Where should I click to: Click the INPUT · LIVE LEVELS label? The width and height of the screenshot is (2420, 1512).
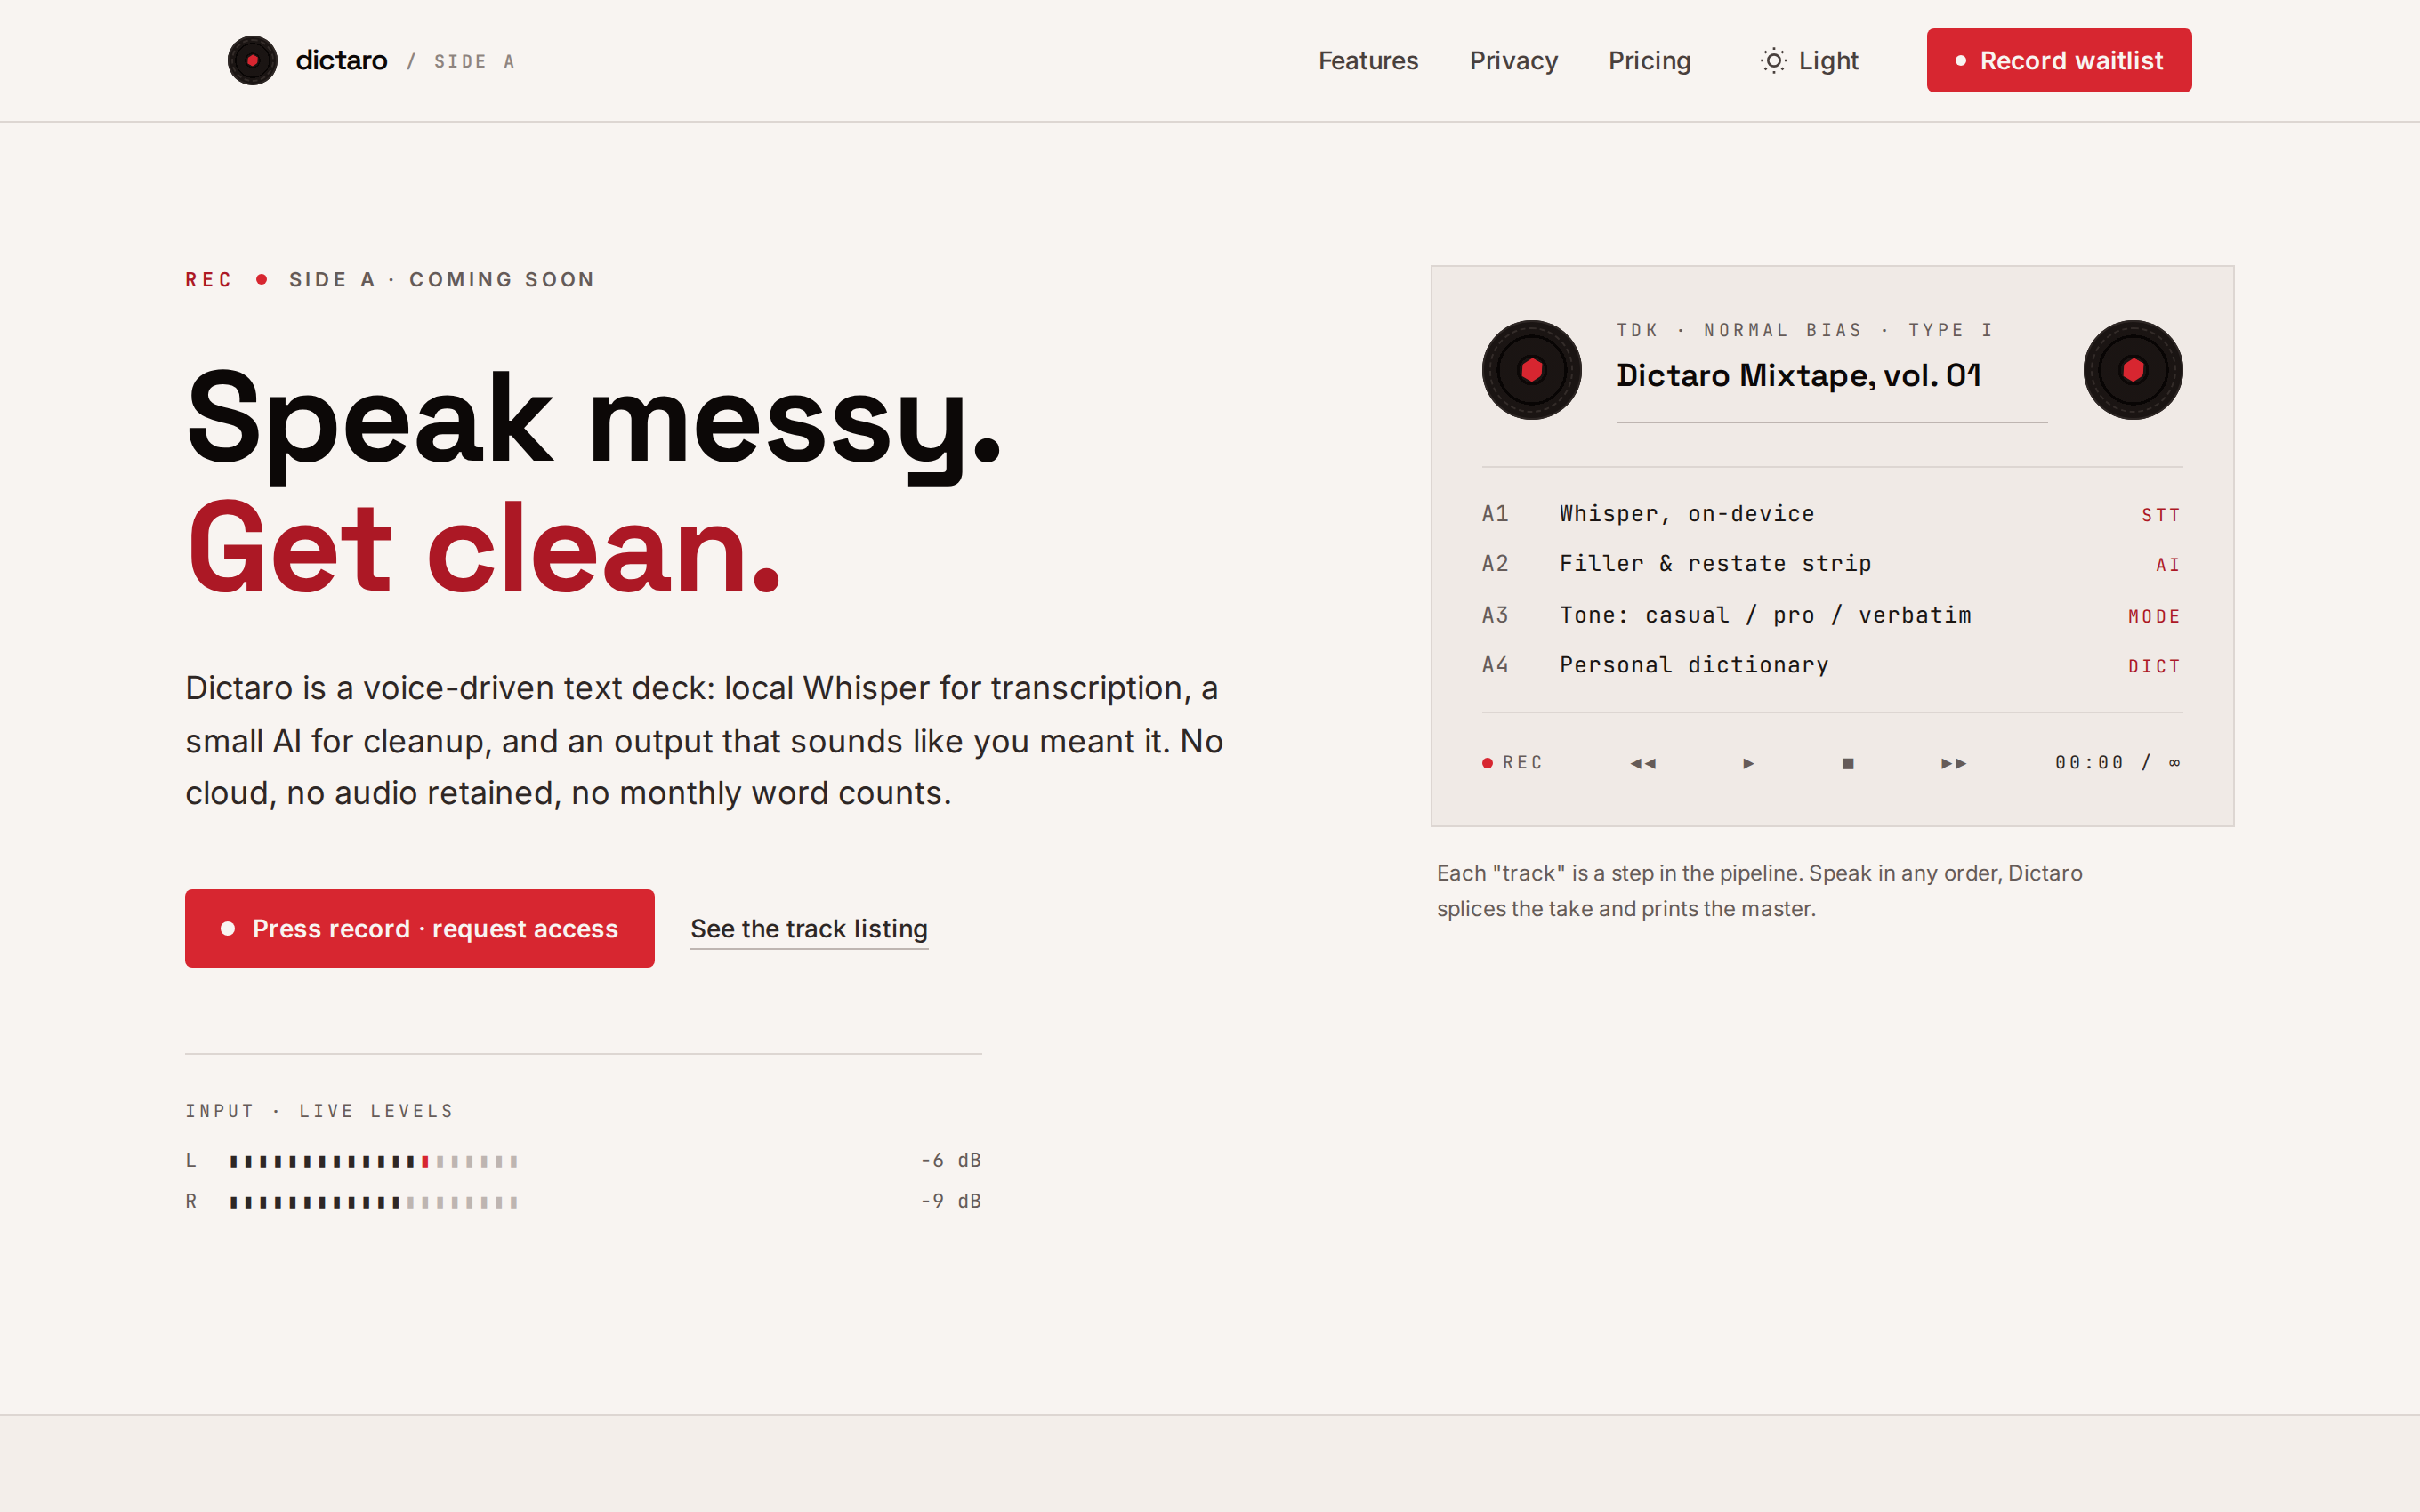[x=319, y=1111]
